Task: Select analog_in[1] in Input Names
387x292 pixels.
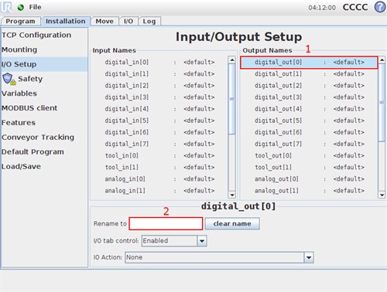Action: click(159, 191)
